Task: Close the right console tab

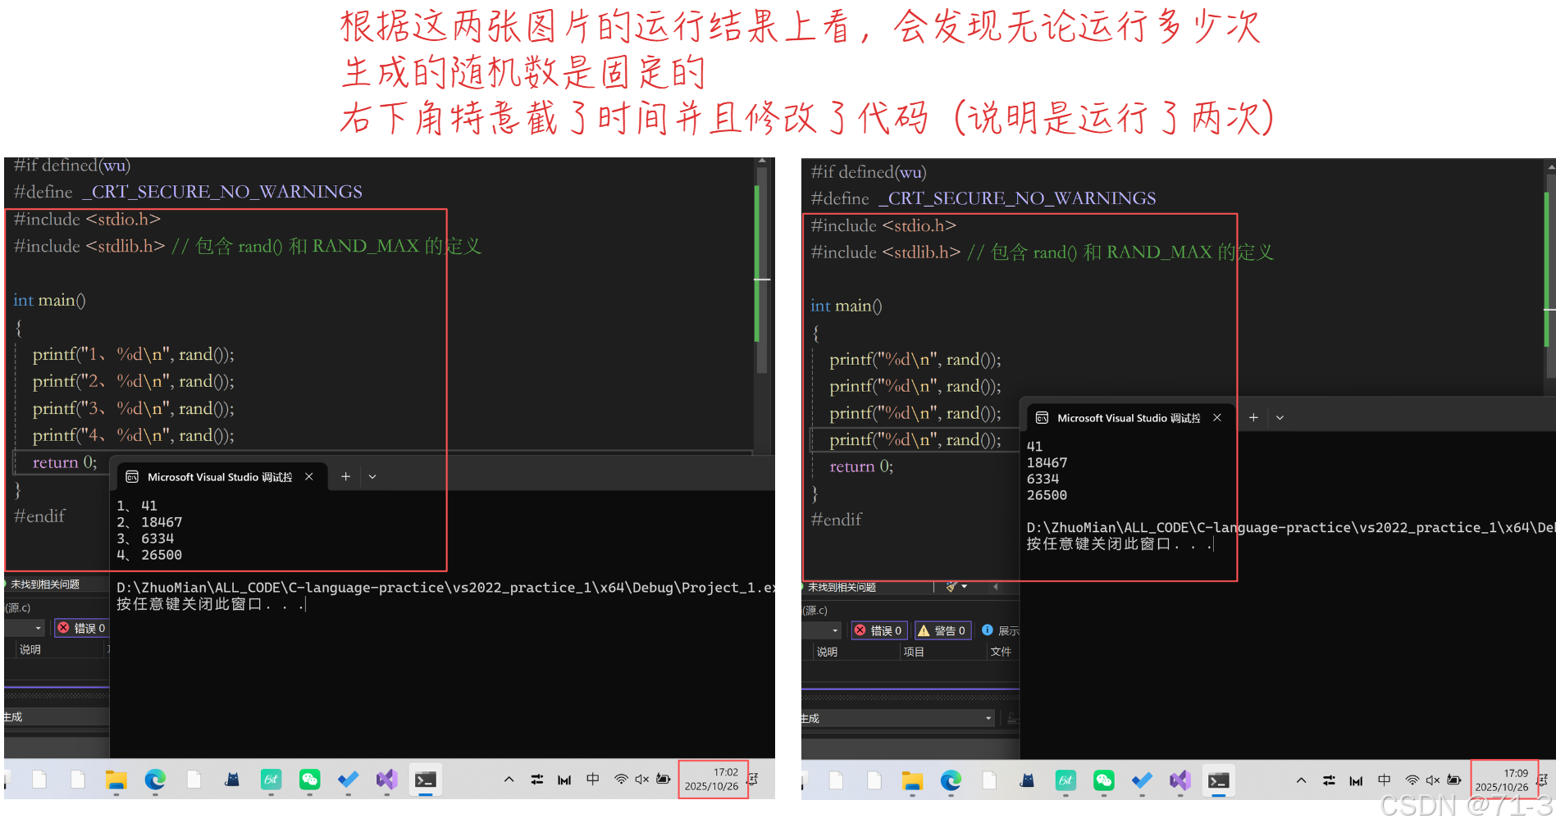Action: (1217, 417)
